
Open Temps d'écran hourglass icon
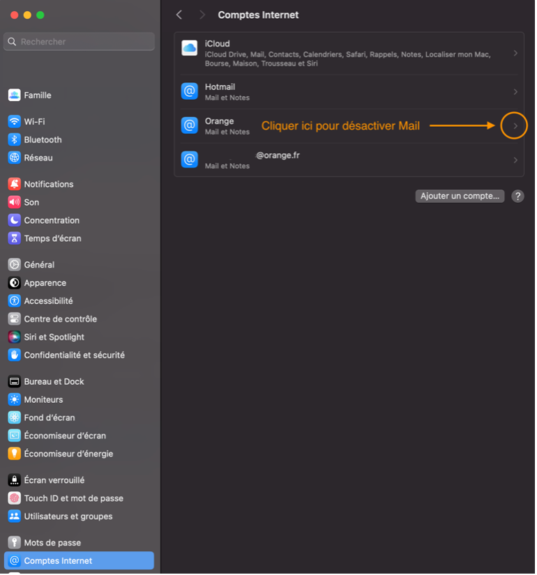pos(15,238)
